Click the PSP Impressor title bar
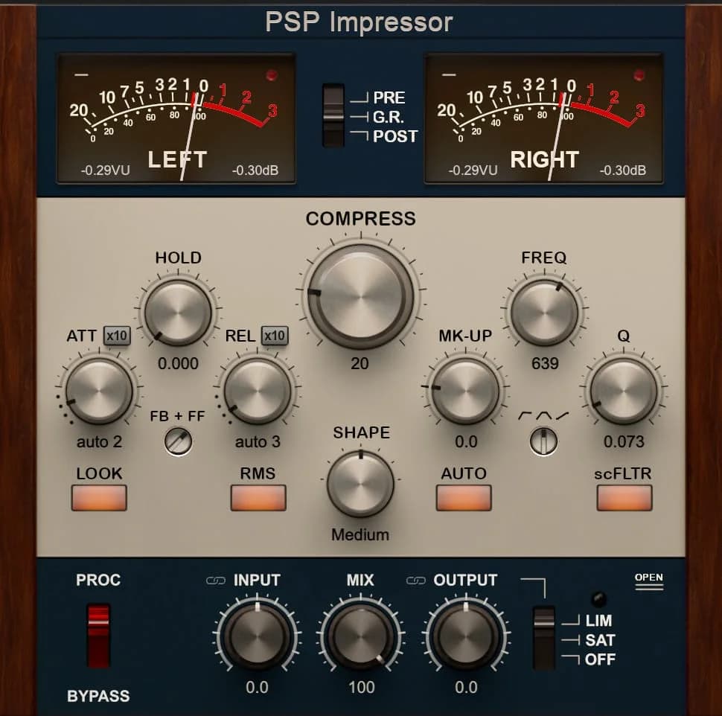Screen dimensions: 722x716 pos(361,22)
